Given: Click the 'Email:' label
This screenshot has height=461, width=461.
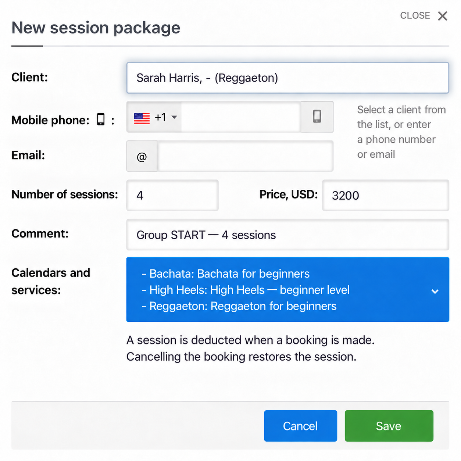Looking at the screenshot, I should point(28,155).
